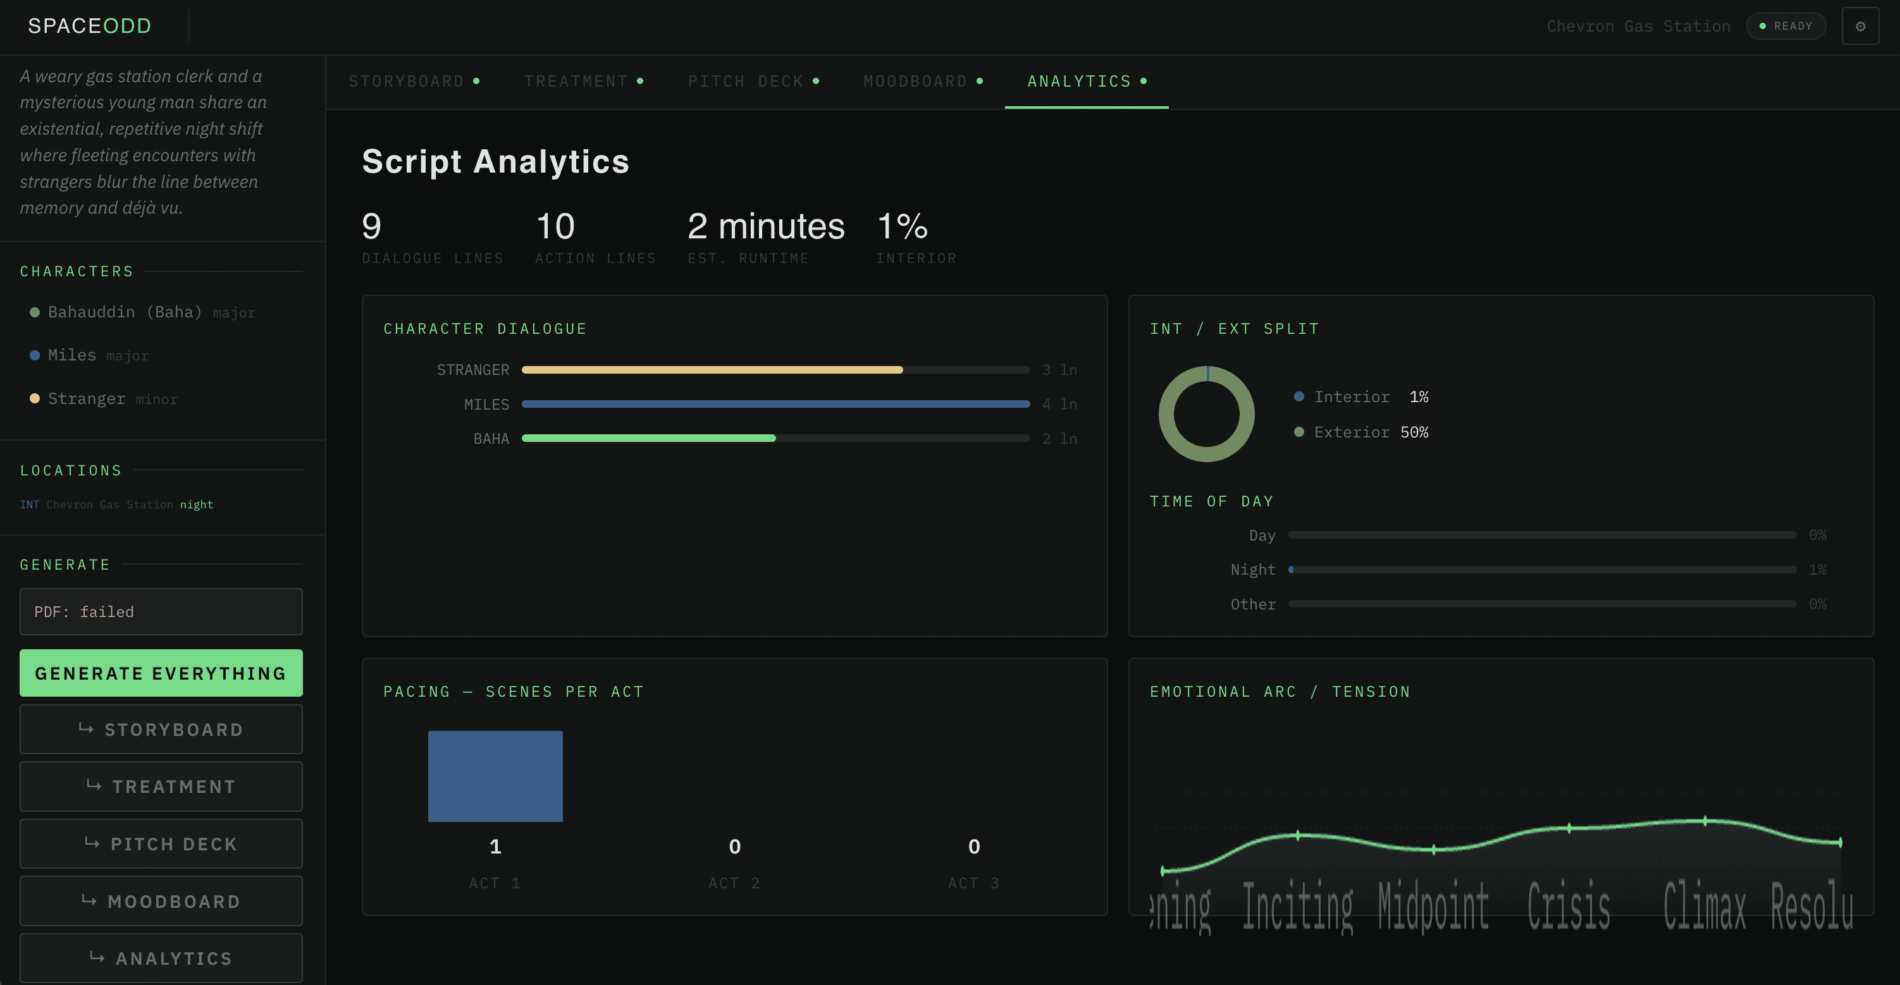Select the Pitch Deck tab

tap(752, 81)
